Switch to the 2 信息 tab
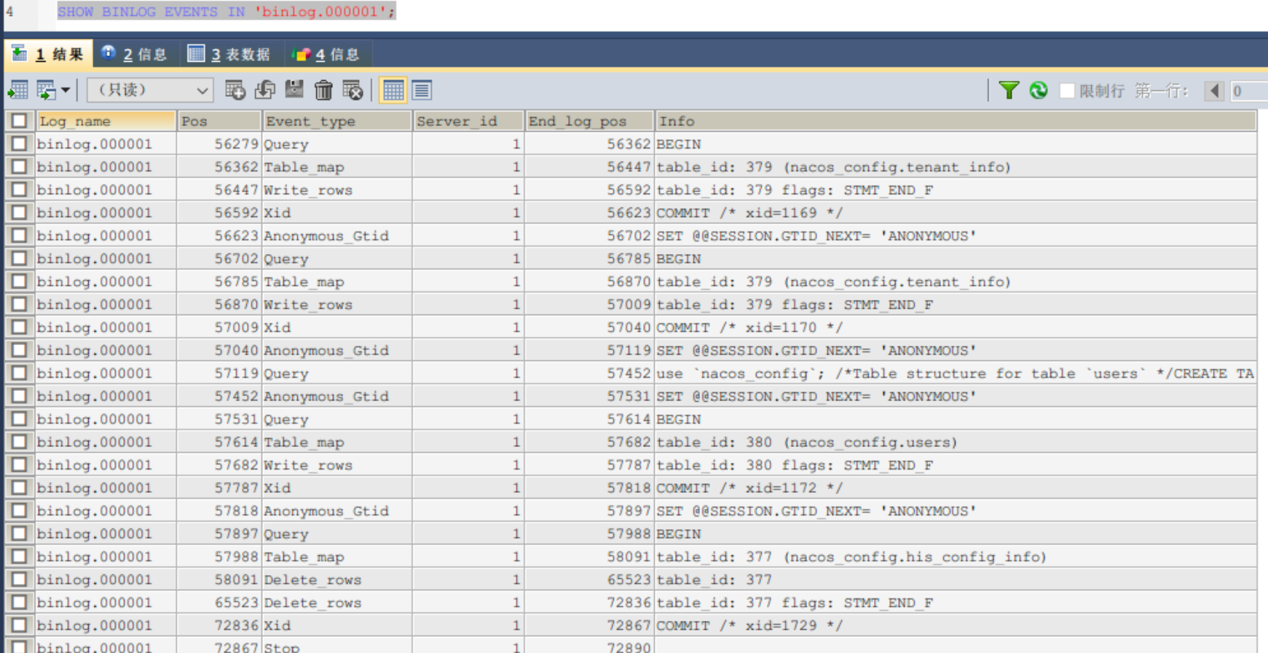The height and width of the screenshot is (653, 1268). coord(135,54)
